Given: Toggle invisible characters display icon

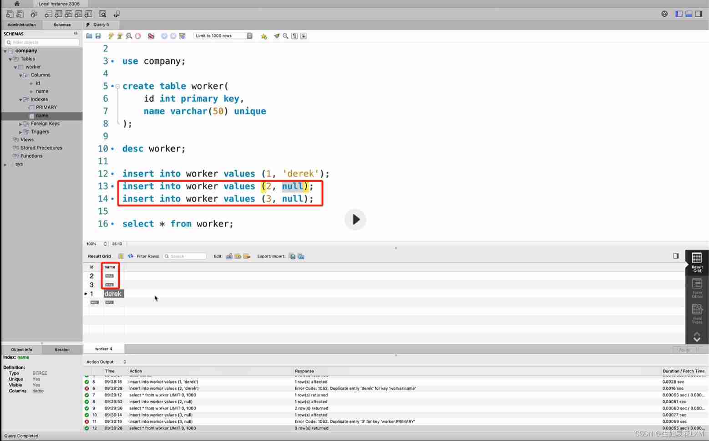Looking at the screenshot, I should coord(294,36).
